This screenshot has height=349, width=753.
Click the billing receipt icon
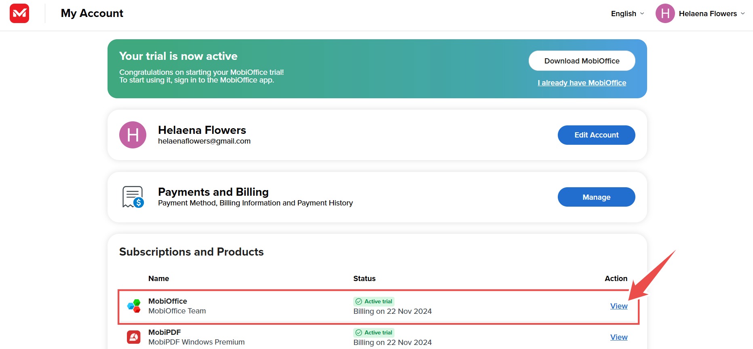tap(133, 197)
